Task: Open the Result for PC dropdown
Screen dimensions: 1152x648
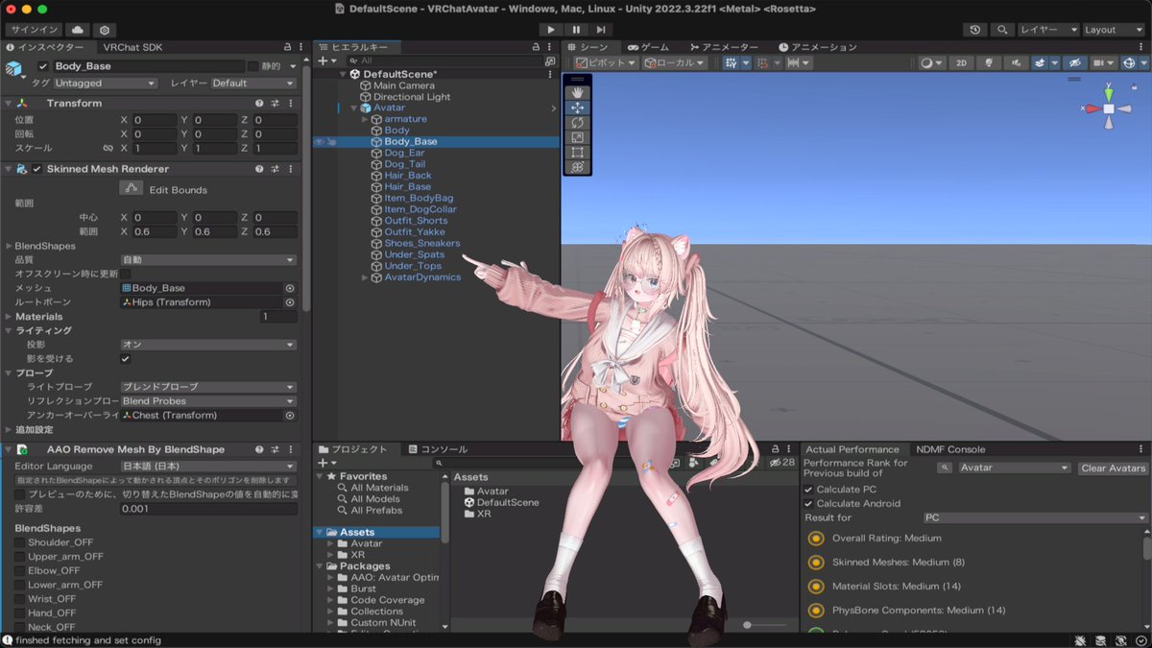Action: (x=1035, y=517)
